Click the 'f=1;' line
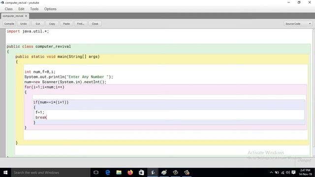315x177 pixels. click(40, 113)
